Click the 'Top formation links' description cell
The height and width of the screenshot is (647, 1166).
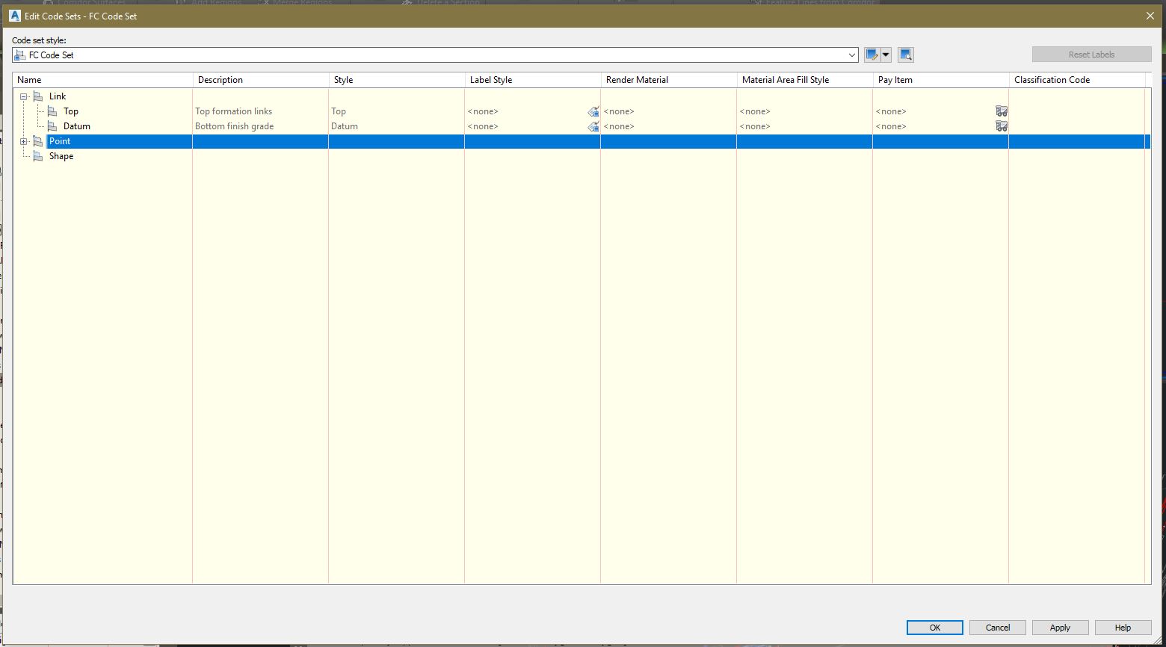coord(261,111)
